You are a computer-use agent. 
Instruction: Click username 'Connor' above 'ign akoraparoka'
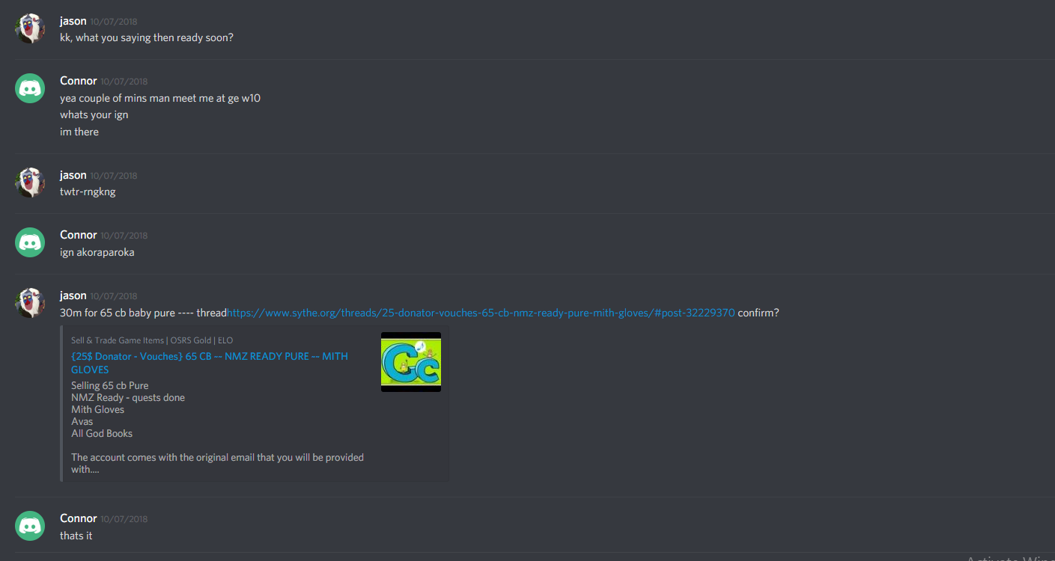tap(79, 235)
